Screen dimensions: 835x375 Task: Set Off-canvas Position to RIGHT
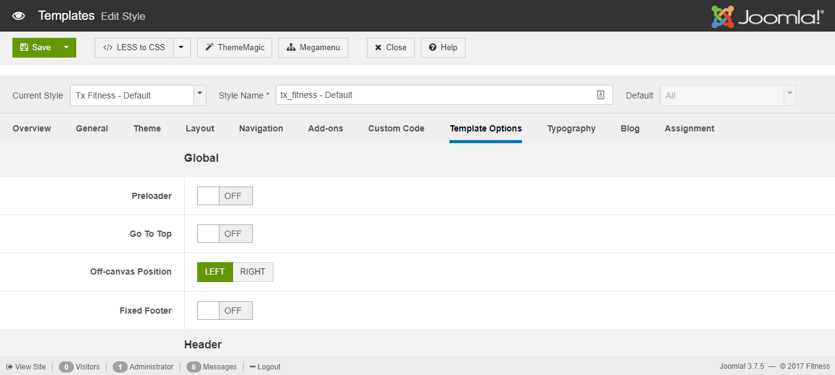pos(253,272)
